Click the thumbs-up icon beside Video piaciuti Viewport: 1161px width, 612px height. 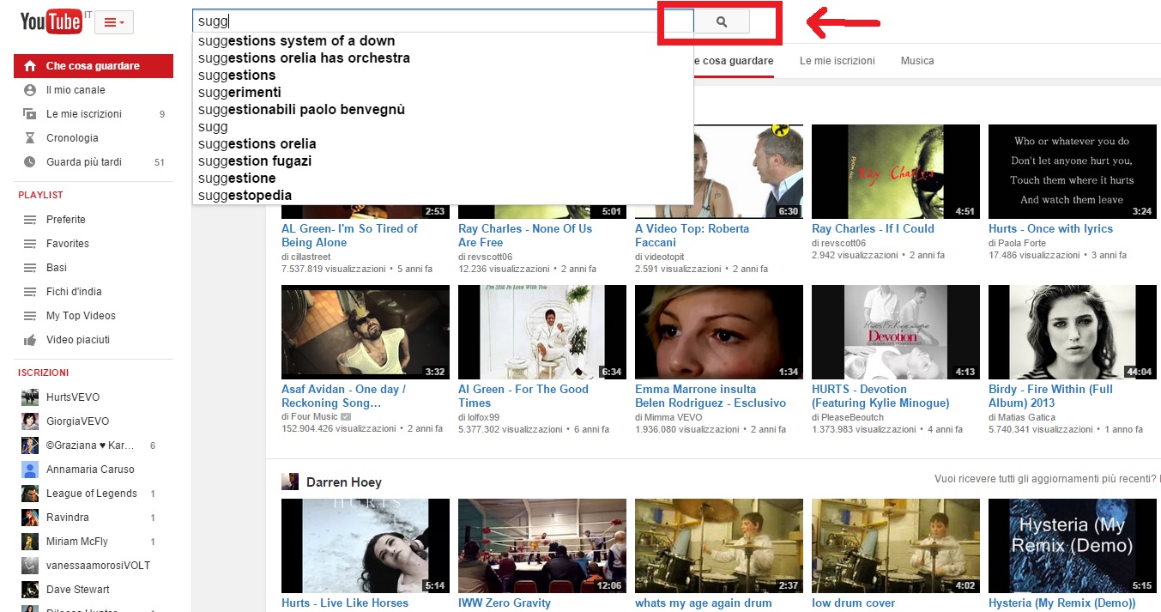(x=30, y=340)
